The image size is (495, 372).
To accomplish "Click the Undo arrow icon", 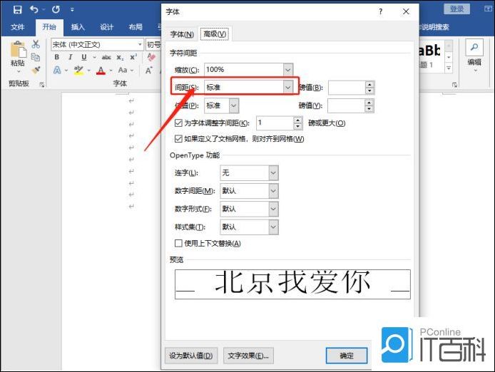I will 34,9.
